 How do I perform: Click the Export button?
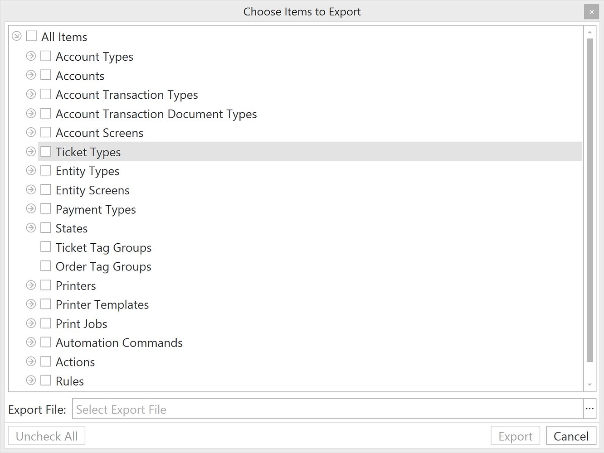[515, 435]
